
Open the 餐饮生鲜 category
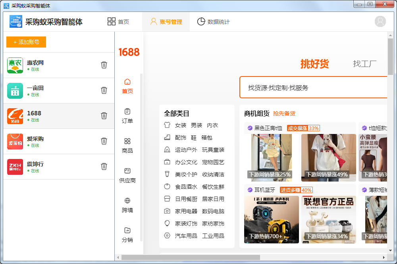point(213,187)
